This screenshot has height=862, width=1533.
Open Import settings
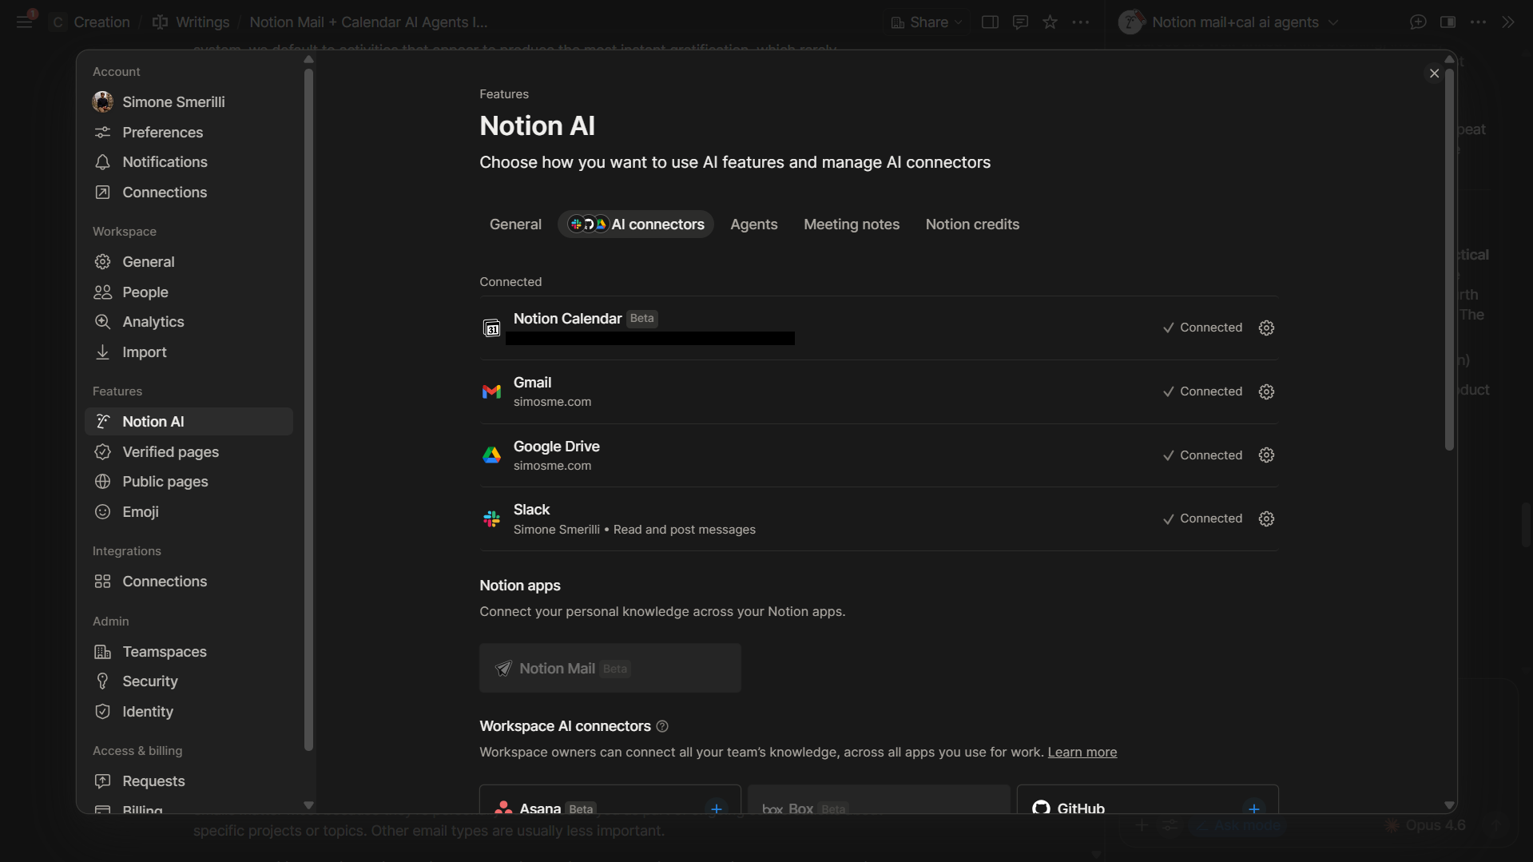click(x=144, y=352)
